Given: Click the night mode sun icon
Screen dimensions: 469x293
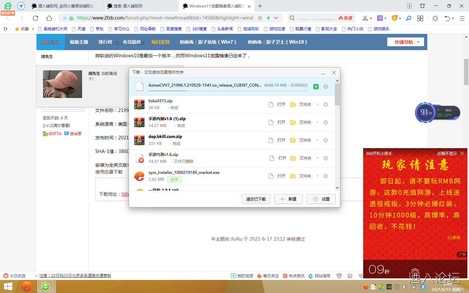Looking at the screenshot, I should pos(435,18).
